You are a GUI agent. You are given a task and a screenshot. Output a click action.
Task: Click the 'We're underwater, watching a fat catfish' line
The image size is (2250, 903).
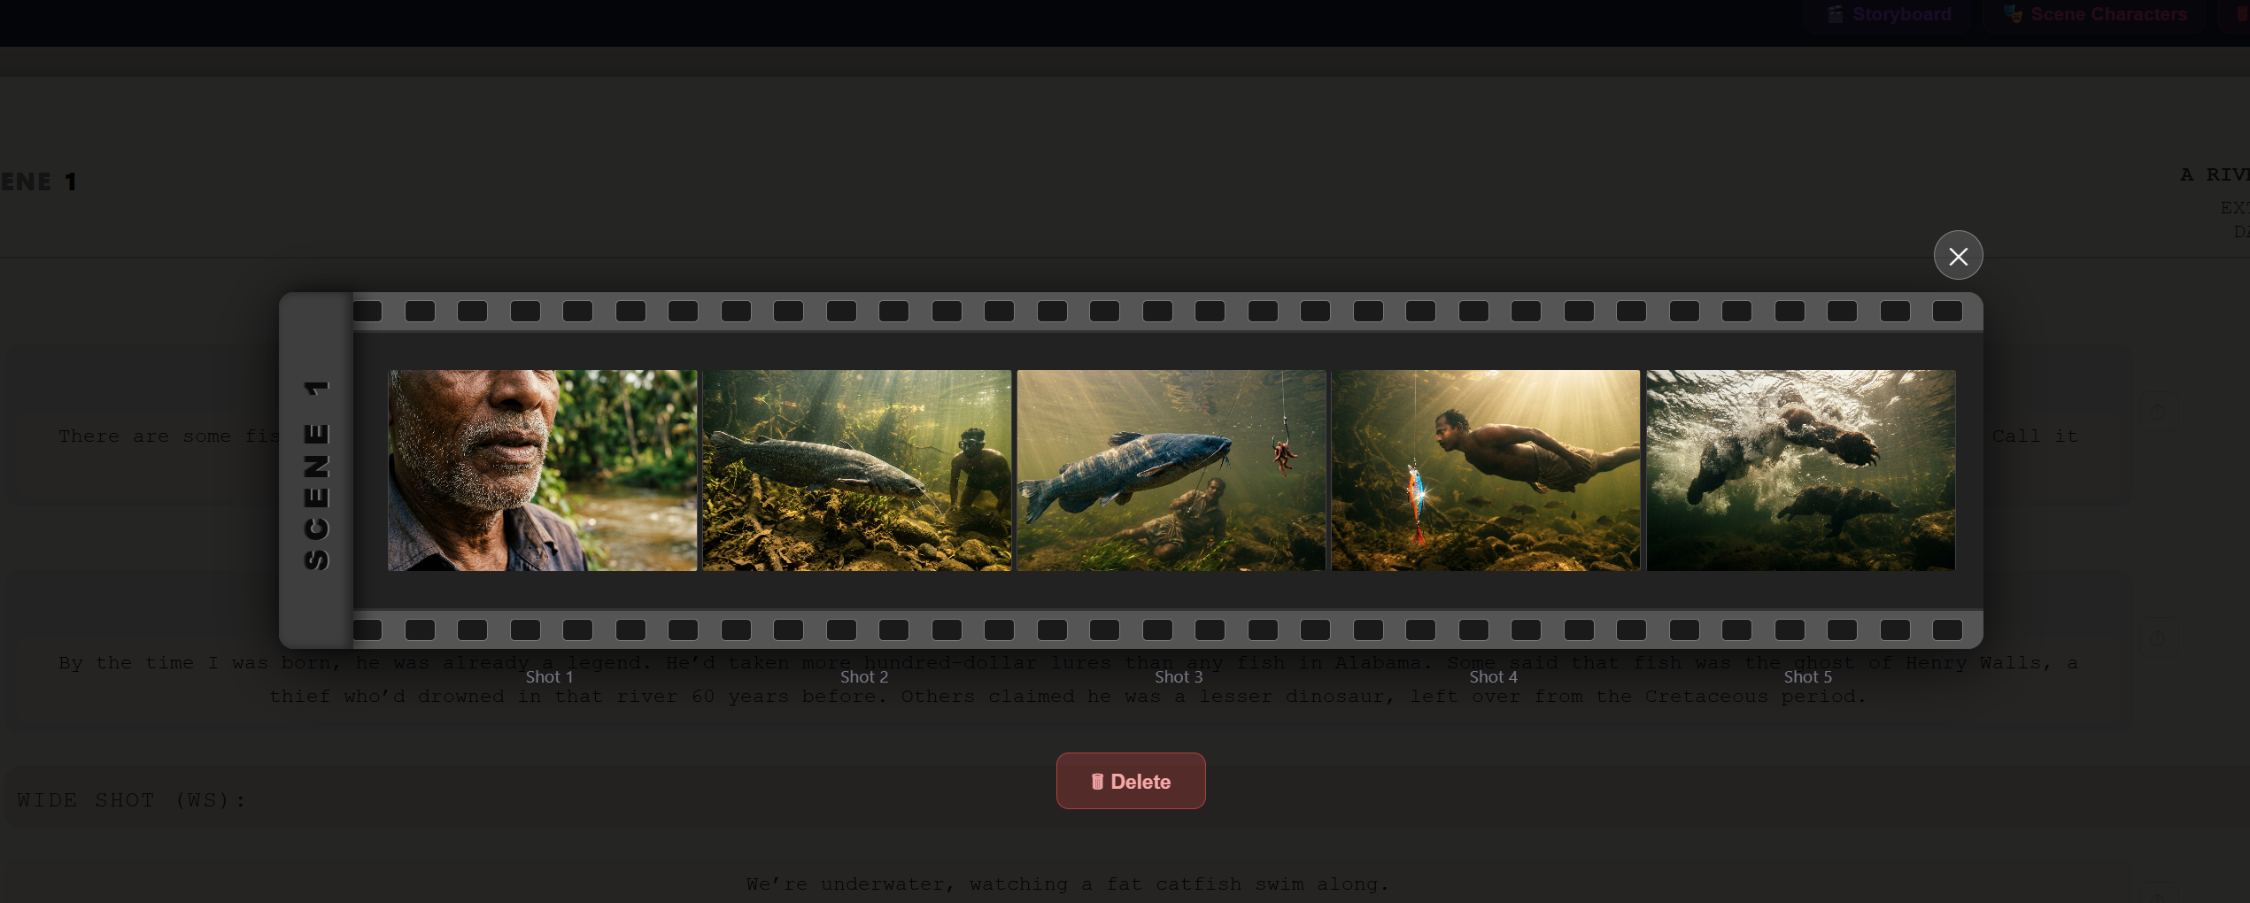tap(1067, 884)
